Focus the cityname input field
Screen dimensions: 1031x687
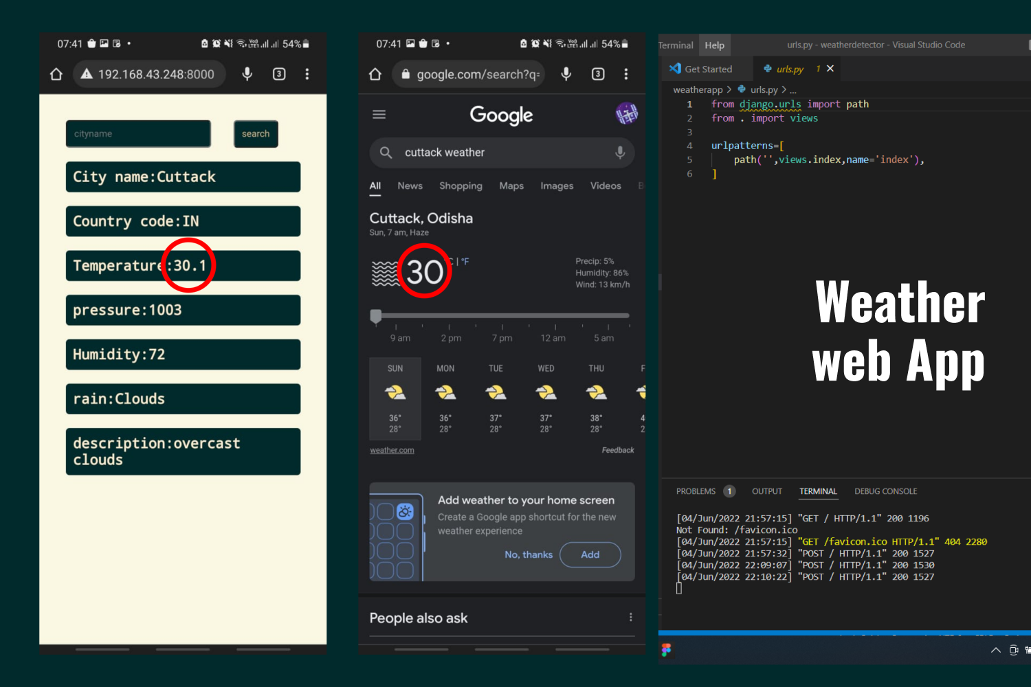tap(138, 134)
